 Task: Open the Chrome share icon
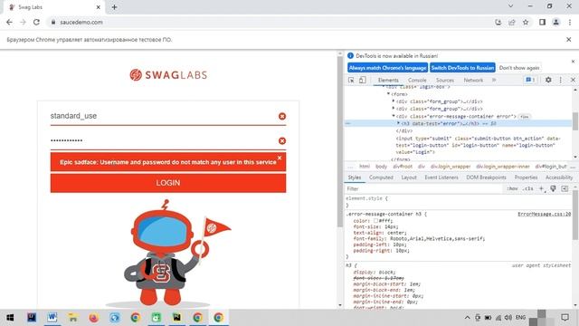pyautogui.click(x=512, y=22)
